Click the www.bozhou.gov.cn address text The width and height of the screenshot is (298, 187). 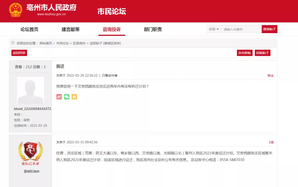click(51, 14)
